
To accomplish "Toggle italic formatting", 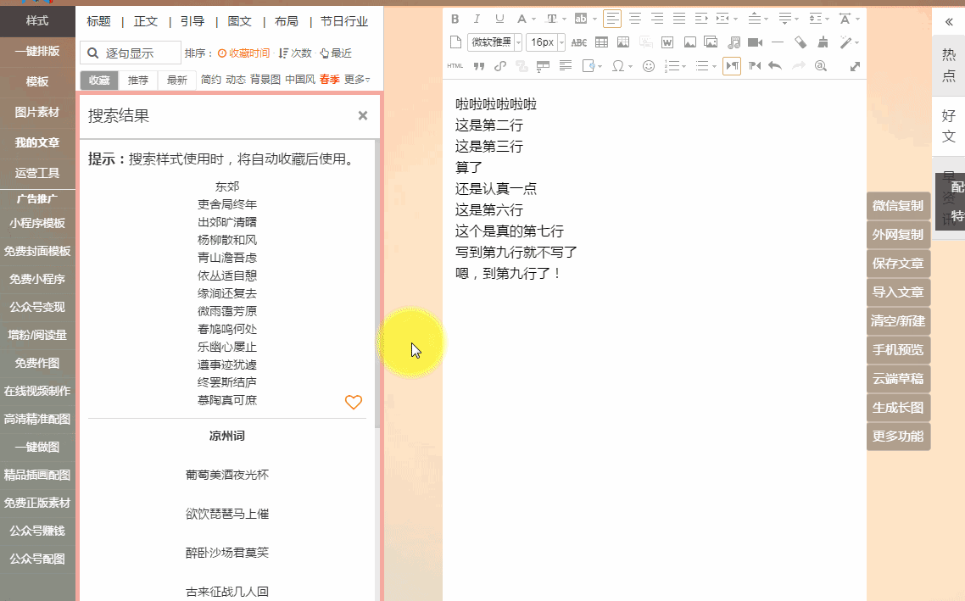I will 477,19.
